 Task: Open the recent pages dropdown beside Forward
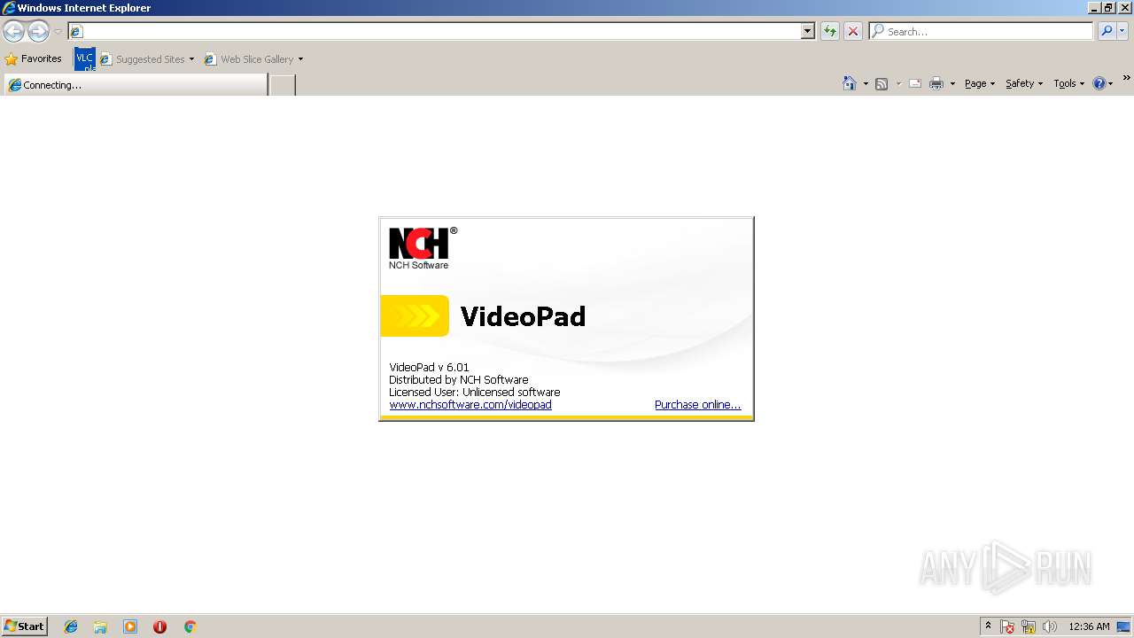pyautogui.click(x=58, y=32)
